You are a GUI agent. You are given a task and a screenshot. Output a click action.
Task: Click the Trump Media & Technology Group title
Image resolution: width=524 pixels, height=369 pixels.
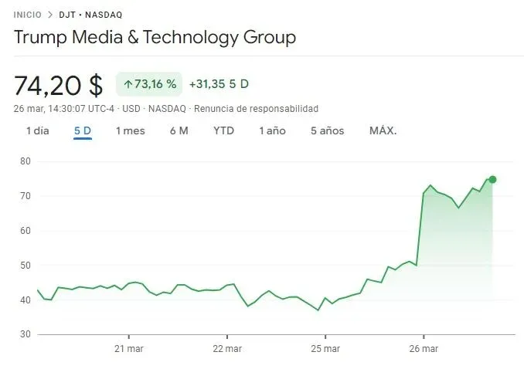point(155,37)
